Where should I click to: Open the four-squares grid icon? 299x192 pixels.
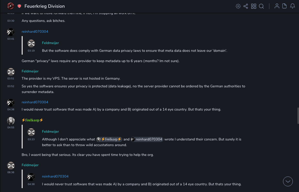click(x=254, y=6)
